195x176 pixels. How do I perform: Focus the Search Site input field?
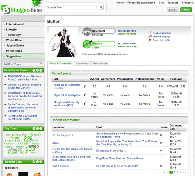(80, 7)
